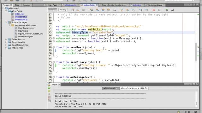This screenshot has width=202, height=113.
Task: Fold the code block at line 46
Action: tap(54, 41)
